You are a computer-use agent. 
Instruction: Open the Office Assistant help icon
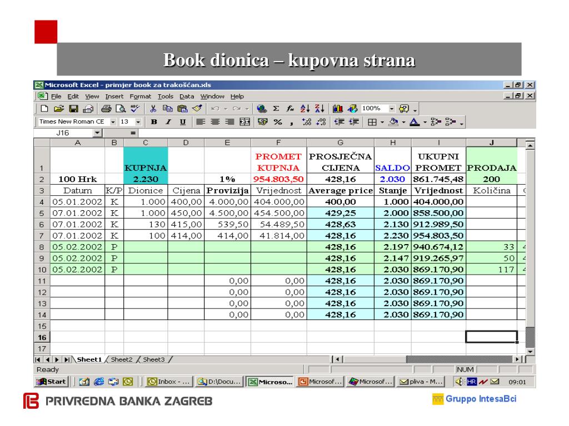pos(403,108)
